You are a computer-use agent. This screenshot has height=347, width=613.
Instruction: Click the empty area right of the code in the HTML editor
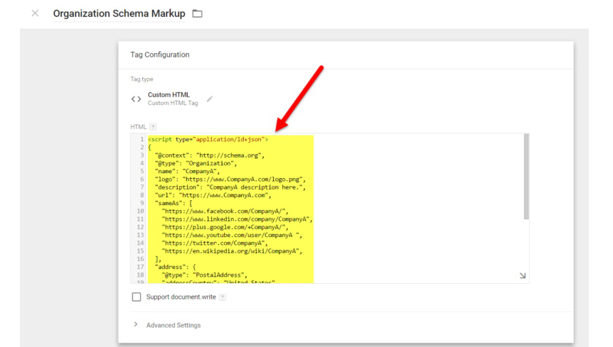418,209
